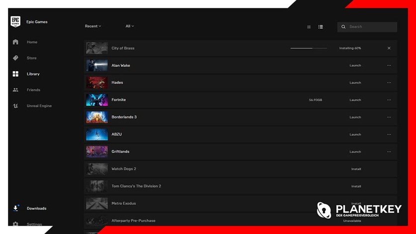Expand the All filter dropdown

click(130, 26)
